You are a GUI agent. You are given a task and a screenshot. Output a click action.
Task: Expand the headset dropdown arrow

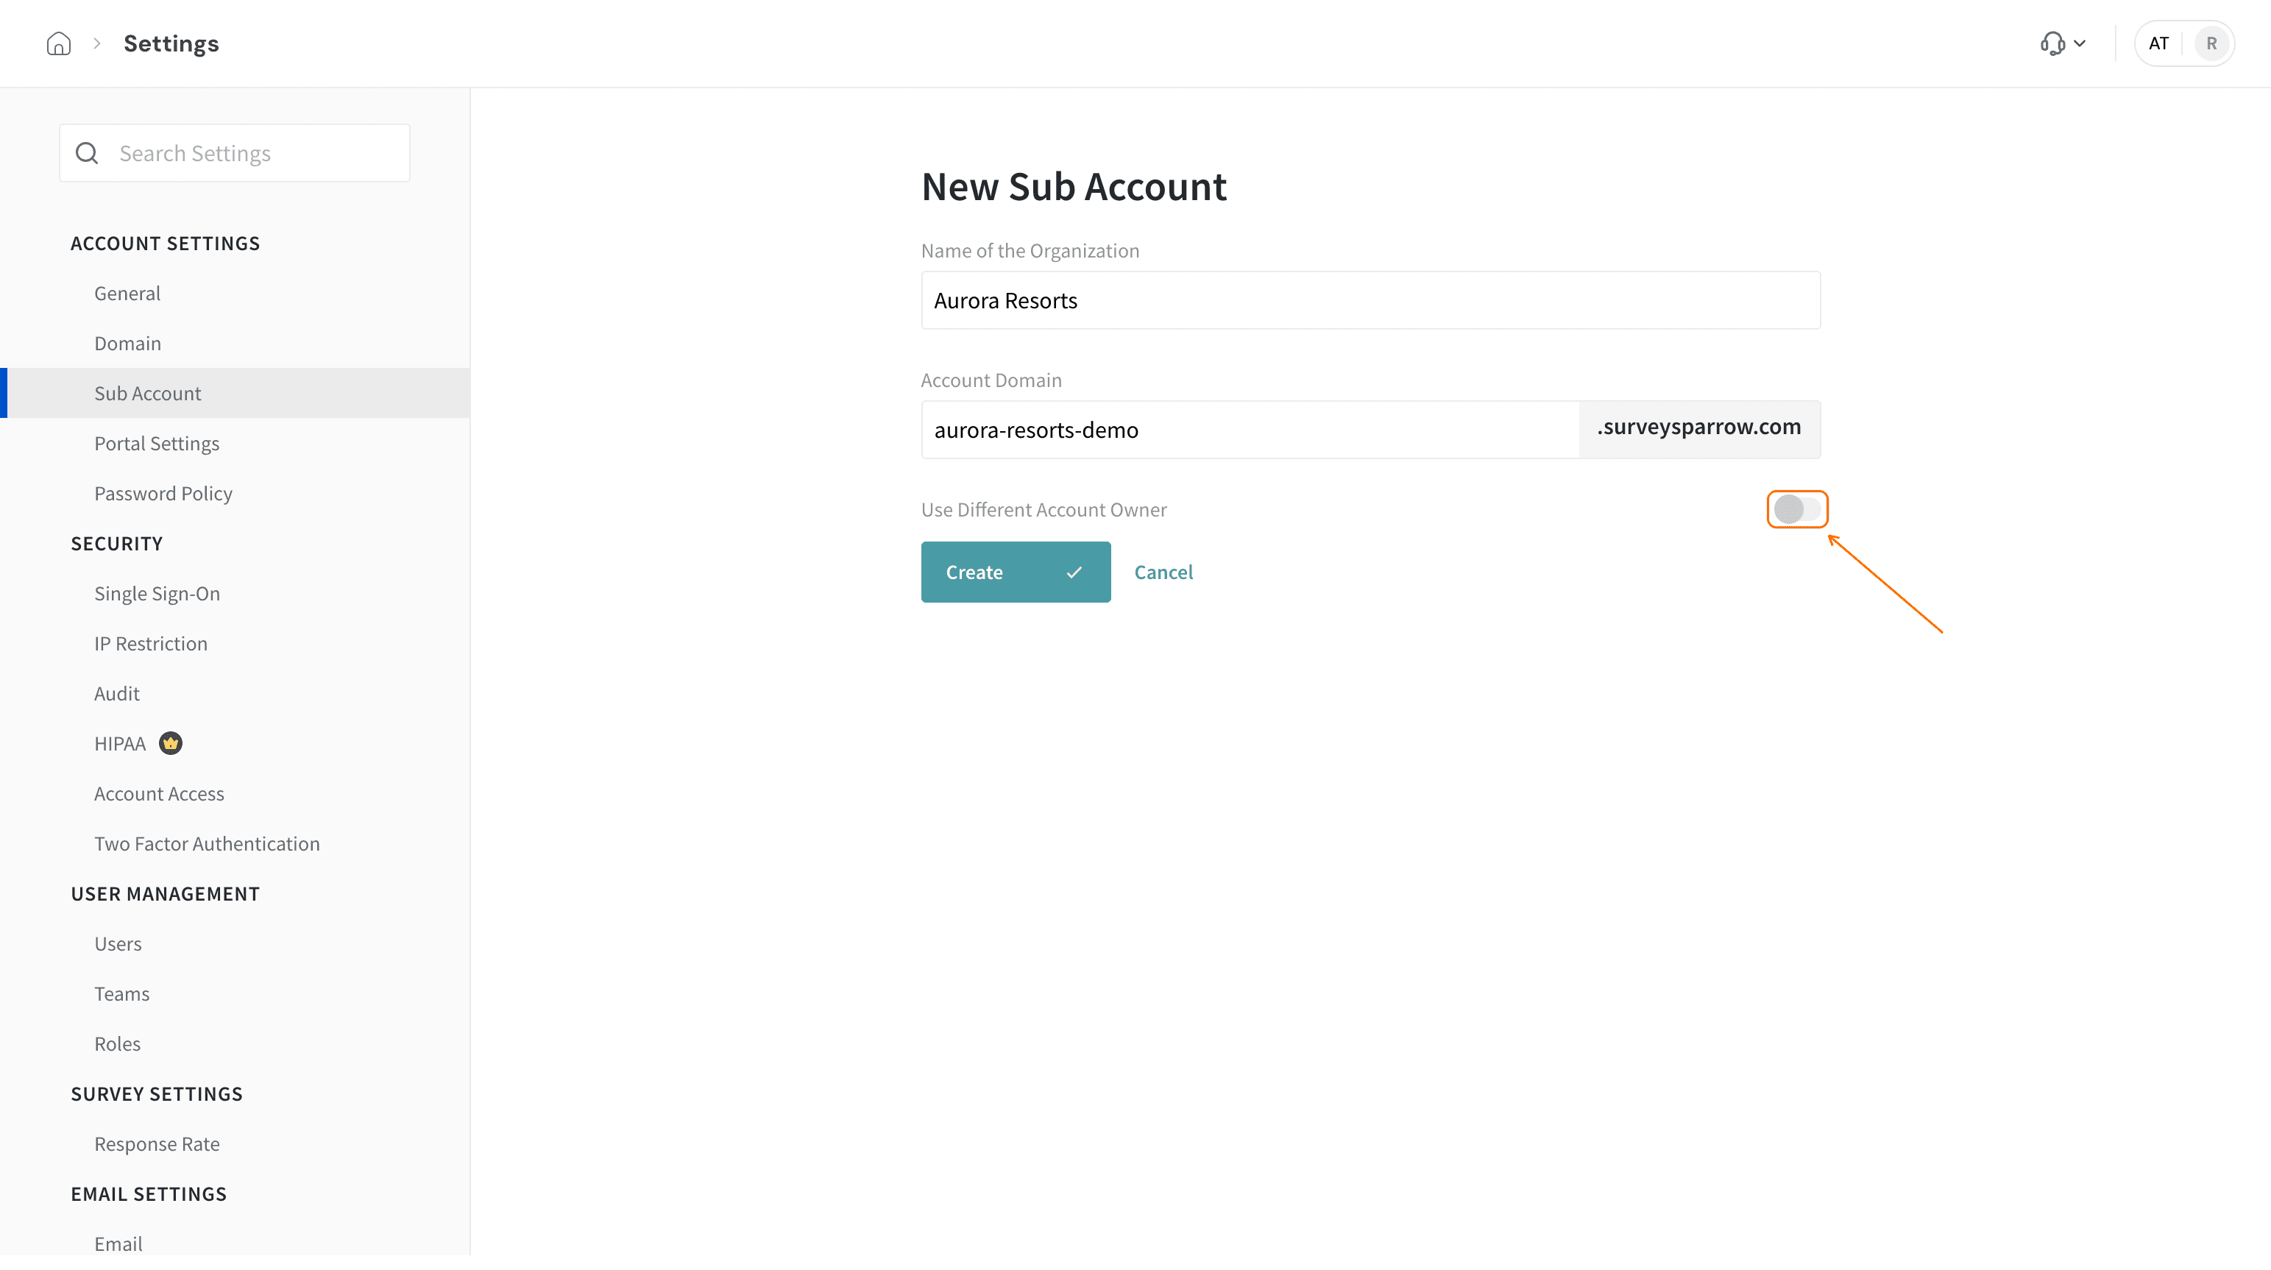(2080, 43)
